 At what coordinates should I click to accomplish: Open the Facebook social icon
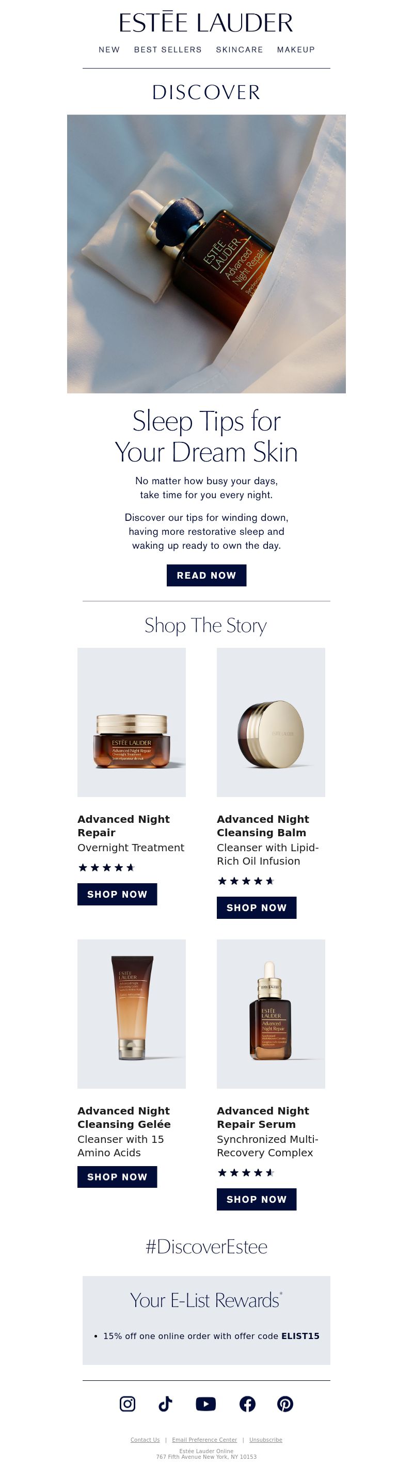[247, 1404]
